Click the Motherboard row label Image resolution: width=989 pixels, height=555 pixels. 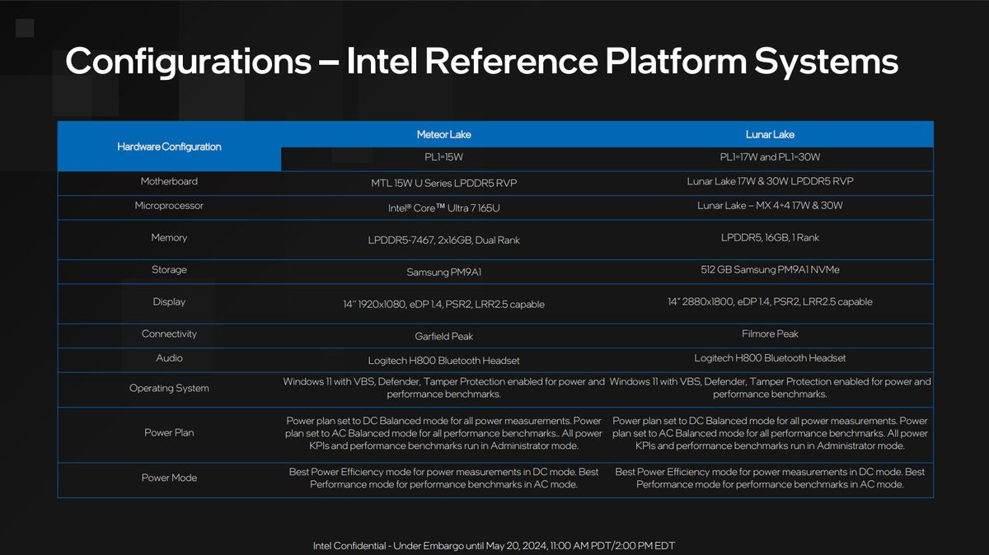tap(168, 181)
